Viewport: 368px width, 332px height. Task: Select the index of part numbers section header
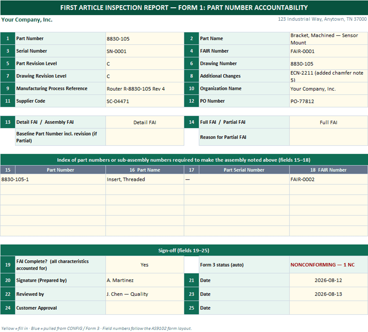coord(184,160)
